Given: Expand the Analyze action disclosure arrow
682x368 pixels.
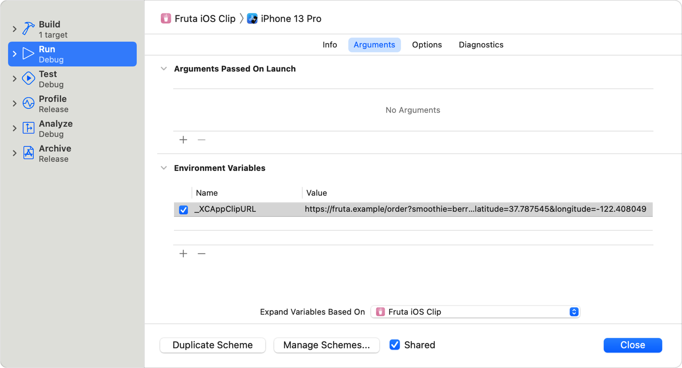Looking at the screenshot, I should (x=14, y=128).
